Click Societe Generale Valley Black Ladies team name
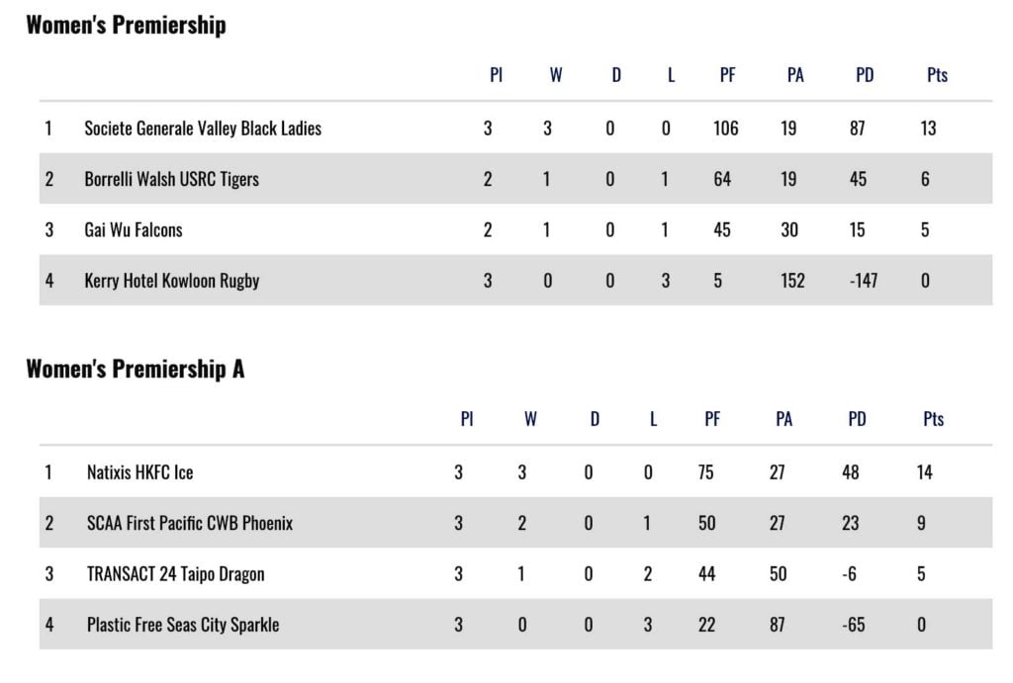The height and width of the screenshot is (683, 1013). click(x=203, y=128)
